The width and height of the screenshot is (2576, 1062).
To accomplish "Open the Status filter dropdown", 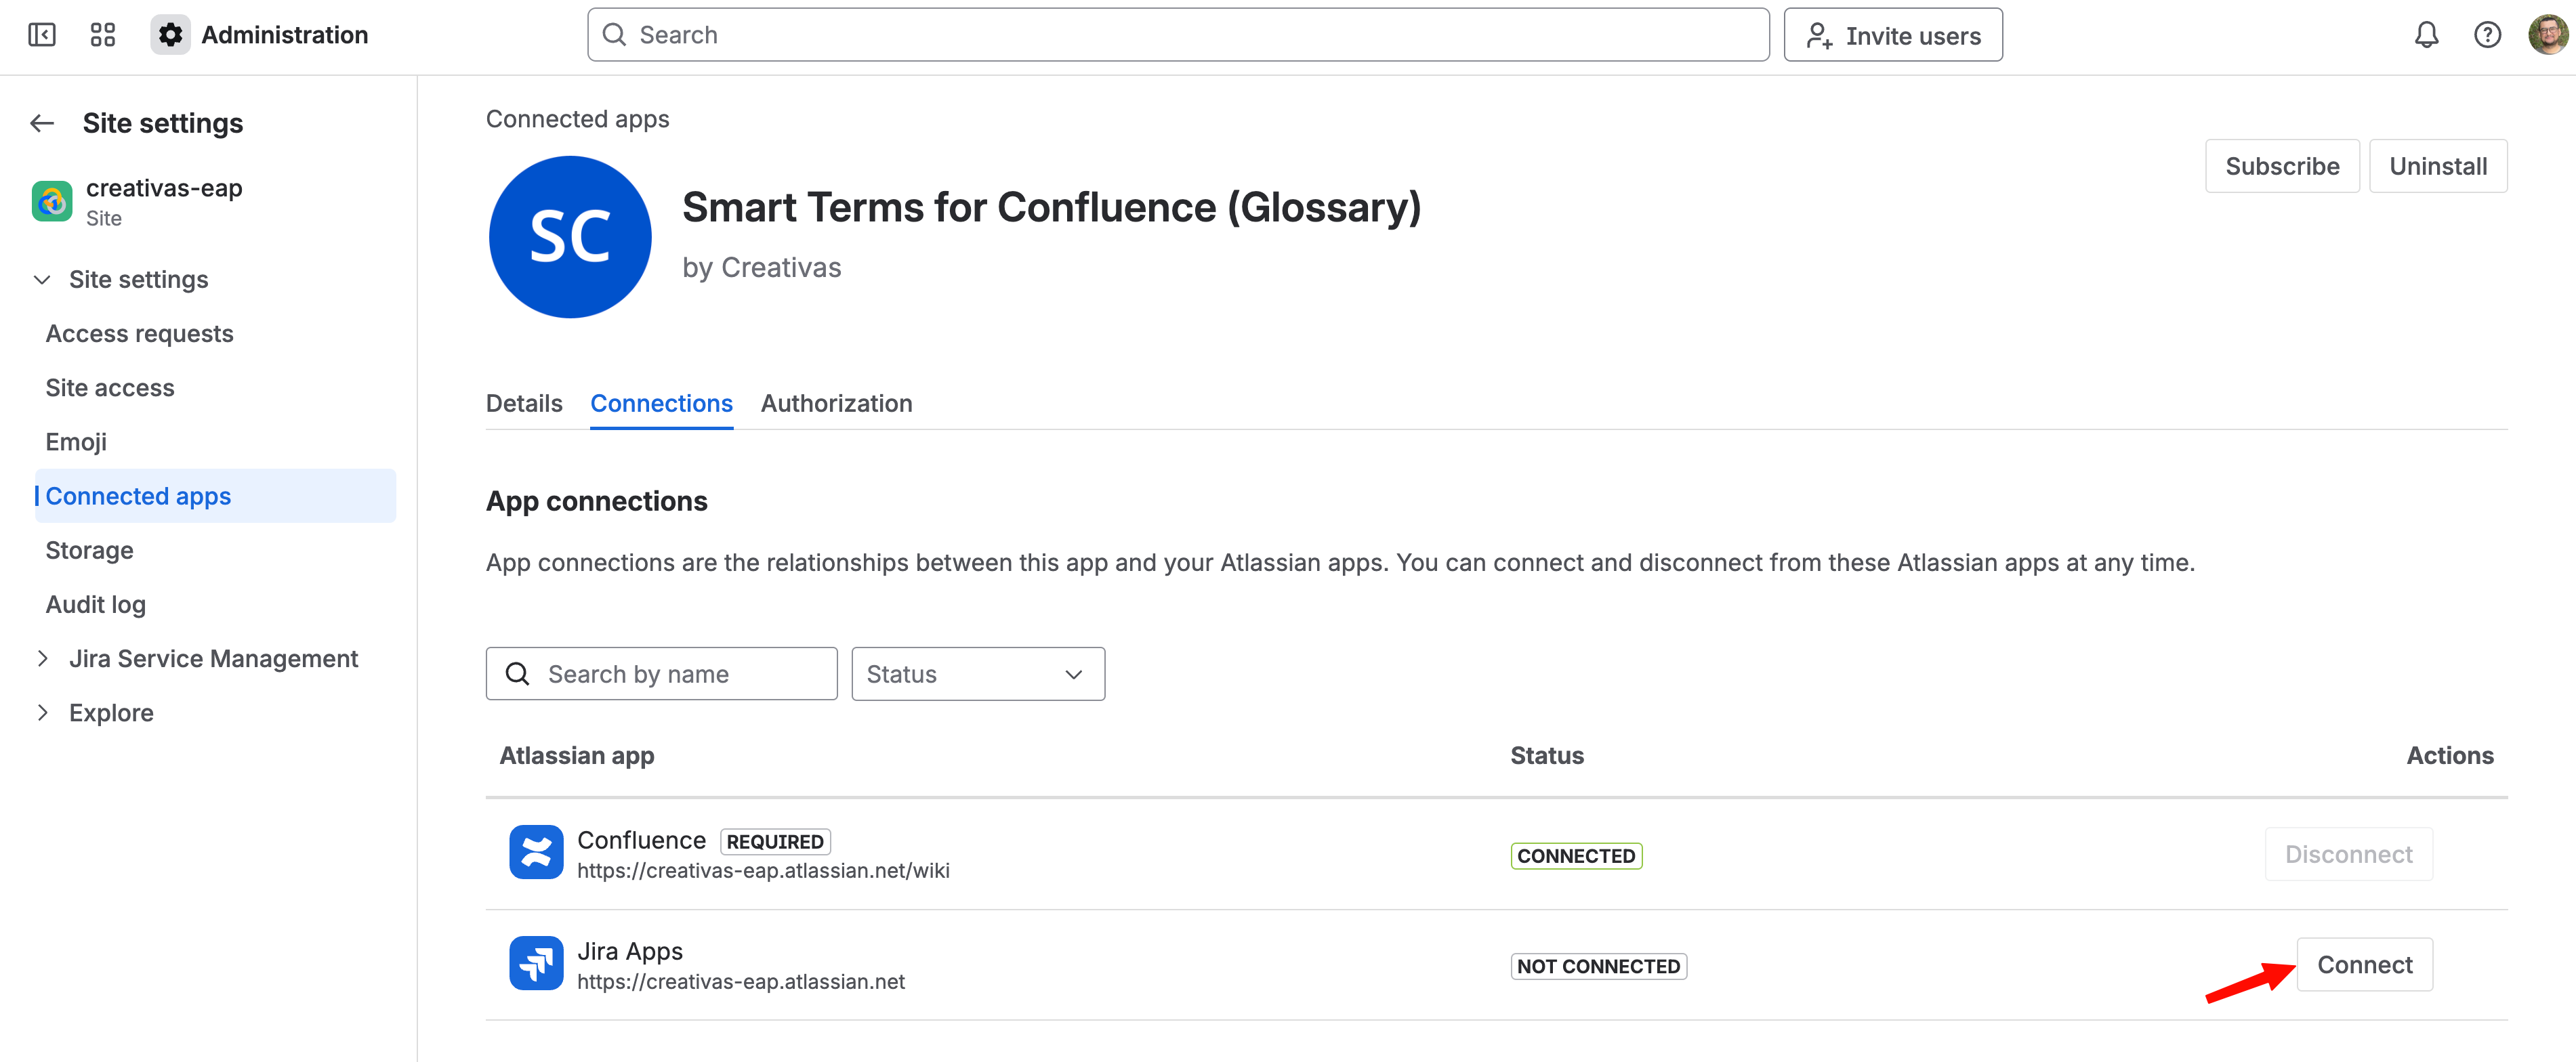I will 977,674.
